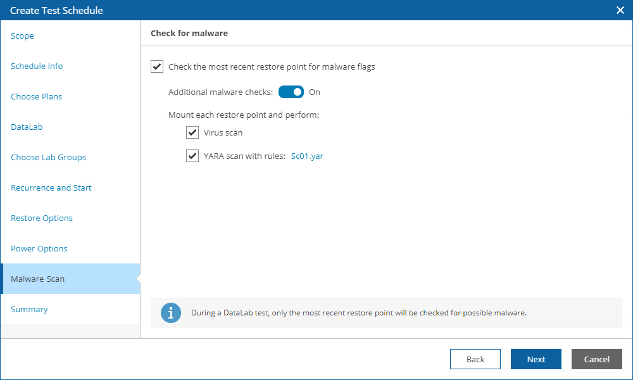Enable checking the most recent restore point

tap(156, 66)
